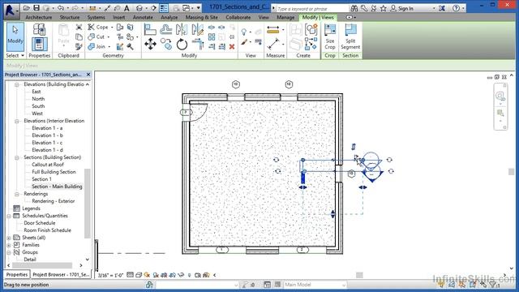519x292 pixels.
Task: Select Mirror - Pick Axis tool
Action: click(182, 30)
